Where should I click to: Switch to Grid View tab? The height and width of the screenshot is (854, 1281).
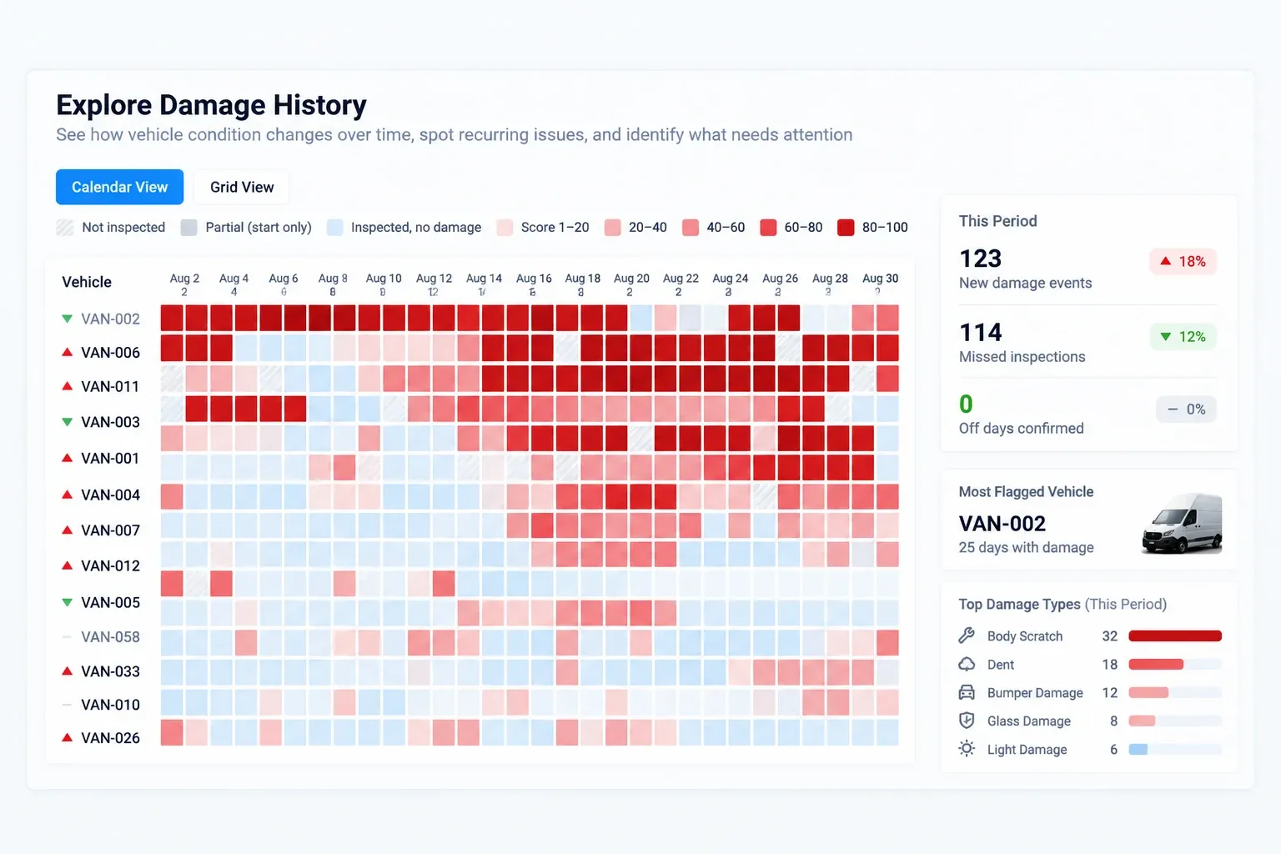[x=242, y=187]
